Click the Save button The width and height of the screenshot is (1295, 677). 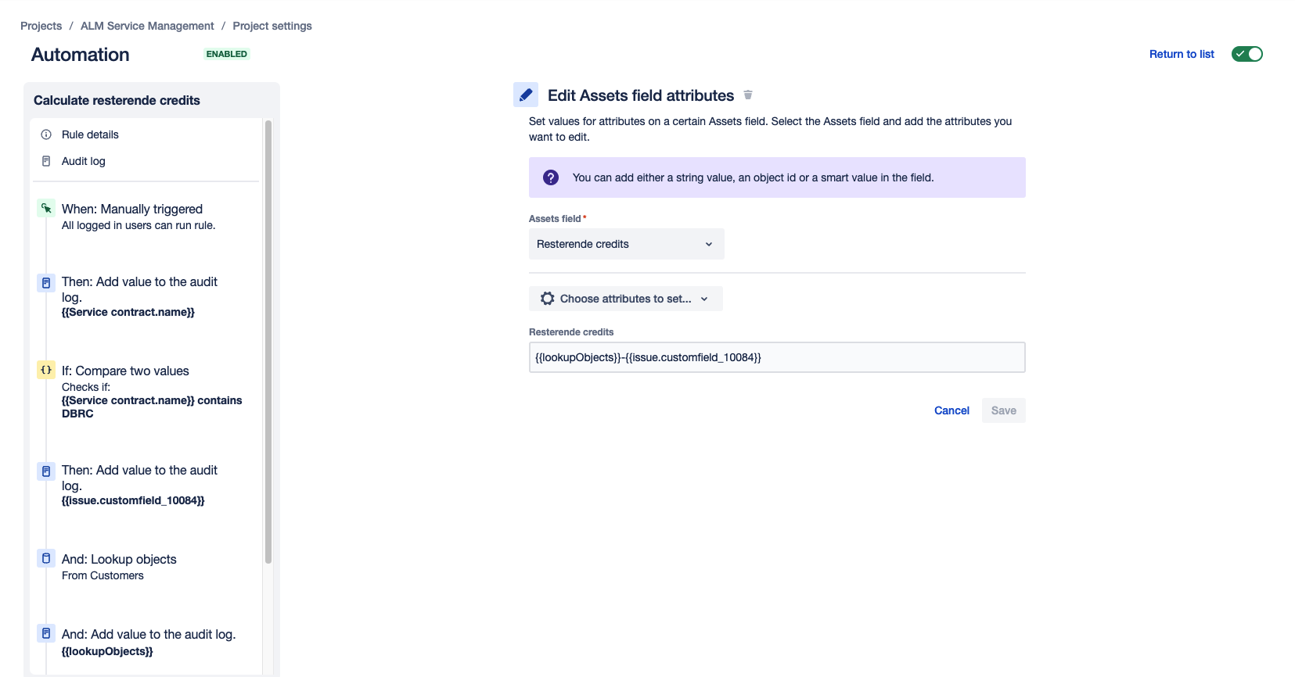click(1004, 410)
